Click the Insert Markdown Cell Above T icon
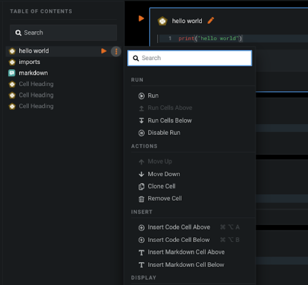The image size is (308, 285). coord(142,252)
